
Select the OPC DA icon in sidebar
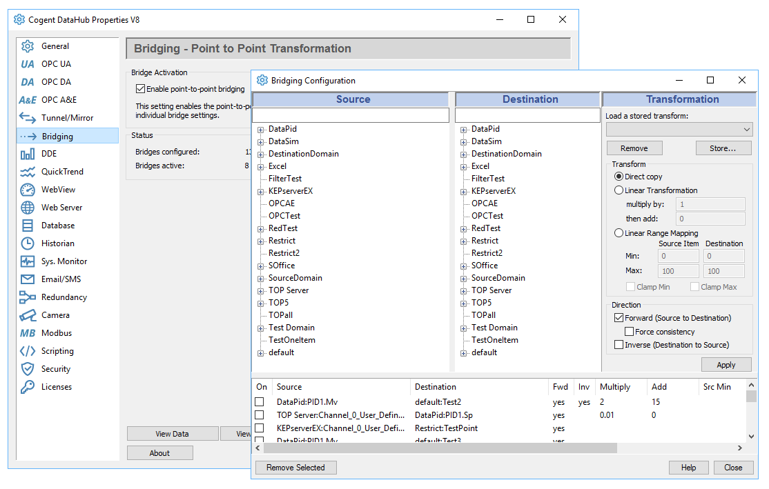(28, 82)
